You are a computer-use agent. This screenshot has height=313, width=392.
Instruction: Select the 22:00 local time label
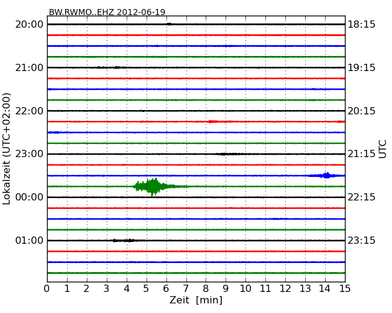tap(30, 111)
